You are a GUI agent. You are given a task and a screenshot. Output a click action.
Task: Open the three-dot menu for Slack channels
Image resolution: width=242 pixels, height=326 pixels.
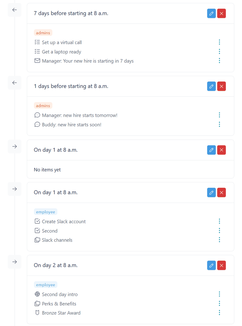click(219, 240)
